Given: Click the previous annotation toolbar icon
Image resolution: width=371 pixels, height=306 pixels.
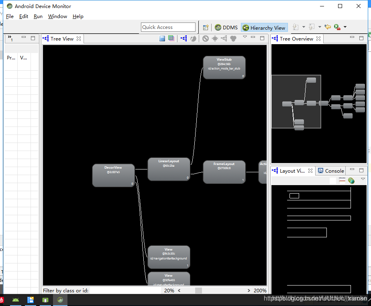Looking at the screenshot, I should (312, 27).
